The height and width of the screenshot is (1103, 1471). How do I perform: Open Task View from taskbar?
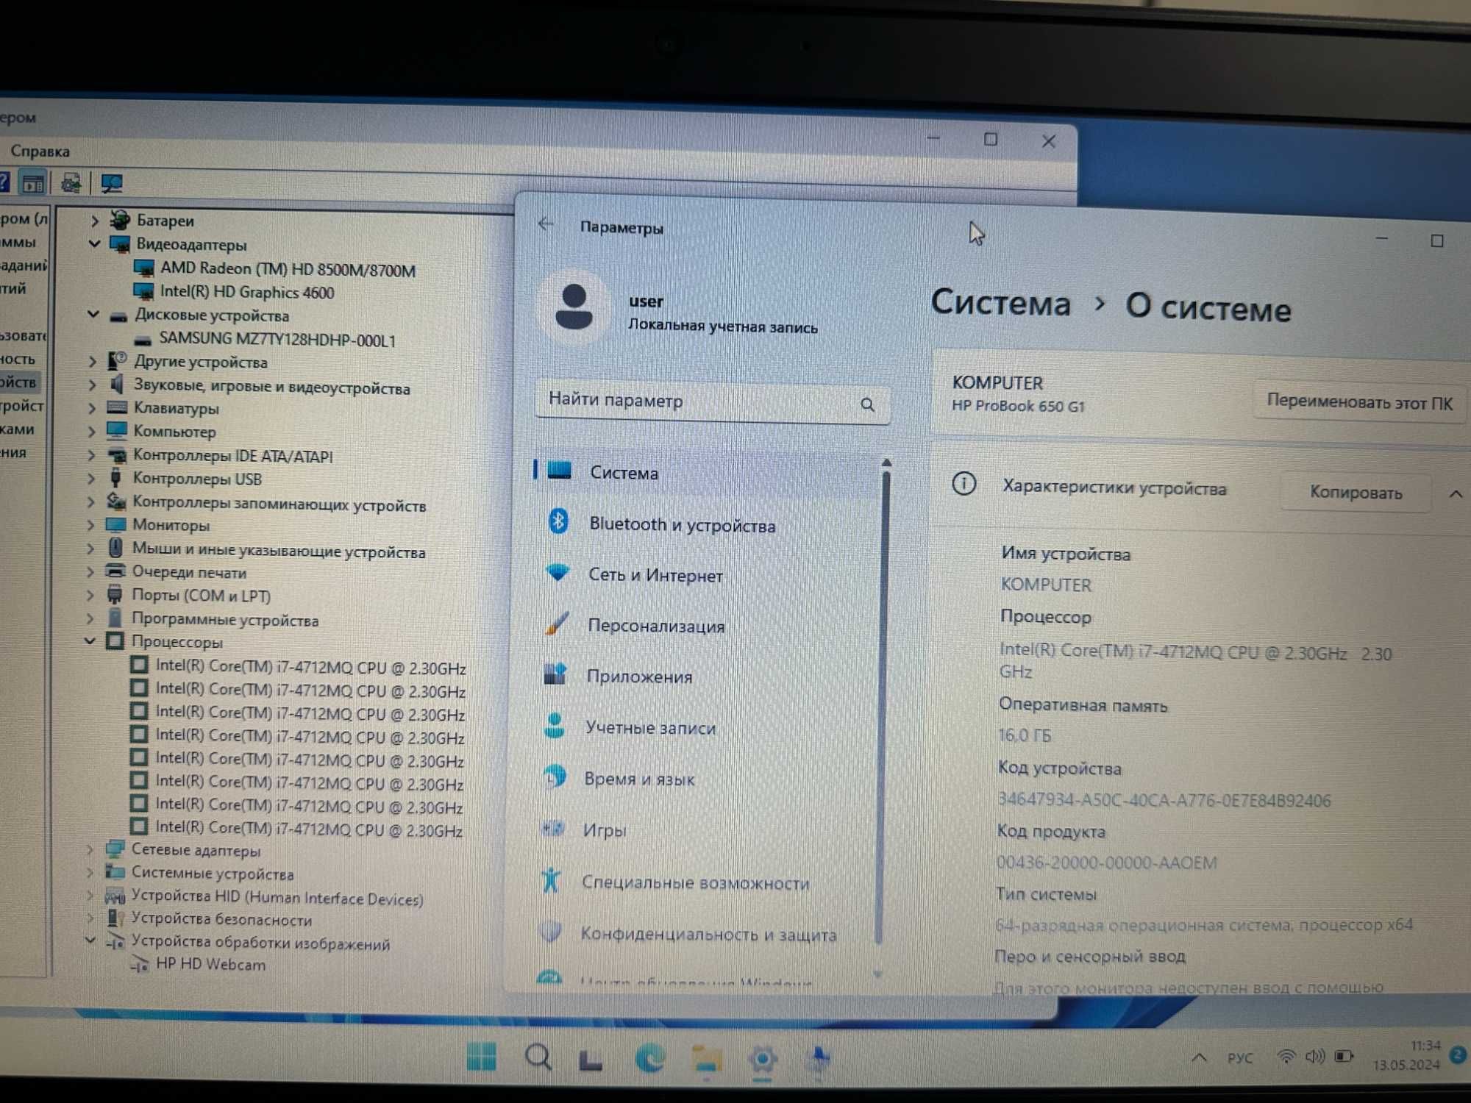[591, 1060]
